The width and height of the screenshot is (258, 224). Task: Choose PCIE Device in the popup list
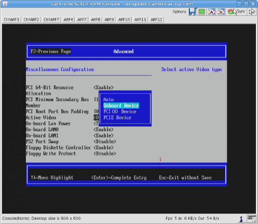pos(117,118)
